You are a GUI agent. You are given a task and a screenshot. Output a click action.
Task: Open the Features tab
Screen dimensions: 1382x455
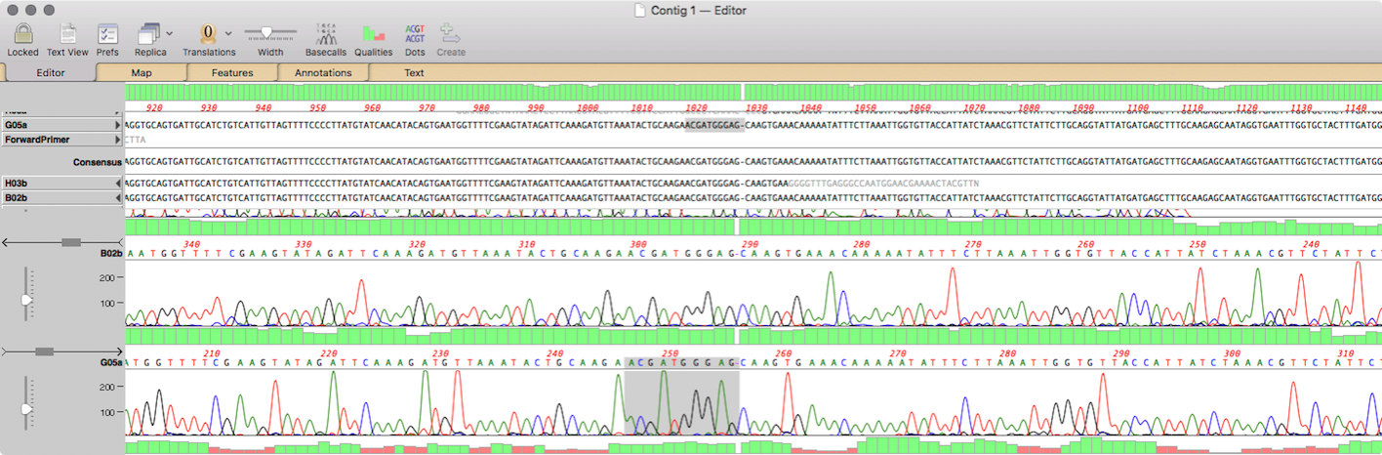click(232, 72)
